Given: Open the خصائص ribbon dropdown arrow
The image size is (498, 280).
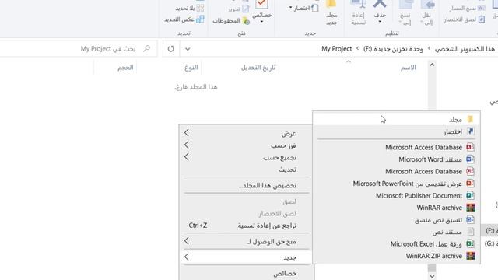Looking at the screenshot, I should point(262,22).
